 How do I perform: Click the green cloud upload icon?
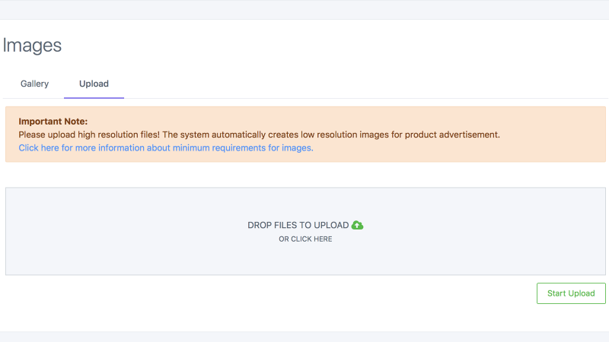357,225
